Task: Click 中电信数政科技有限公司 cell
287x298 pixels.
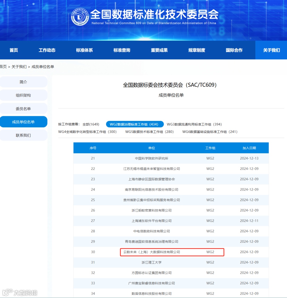Action: (151, 231)
